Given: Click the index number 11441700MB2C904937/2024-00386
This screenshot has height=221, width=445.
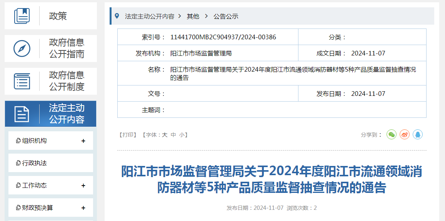Looking at the screenshot, I should coord(223,37).
